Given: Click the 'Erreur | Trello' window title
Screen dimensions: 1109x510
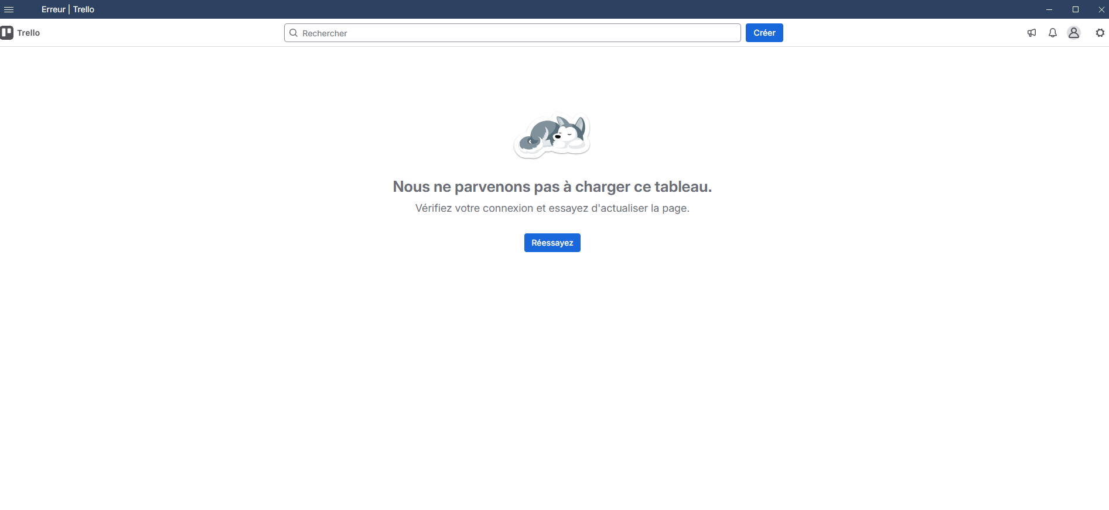Looking at the screenshot, I should point(68,9).
